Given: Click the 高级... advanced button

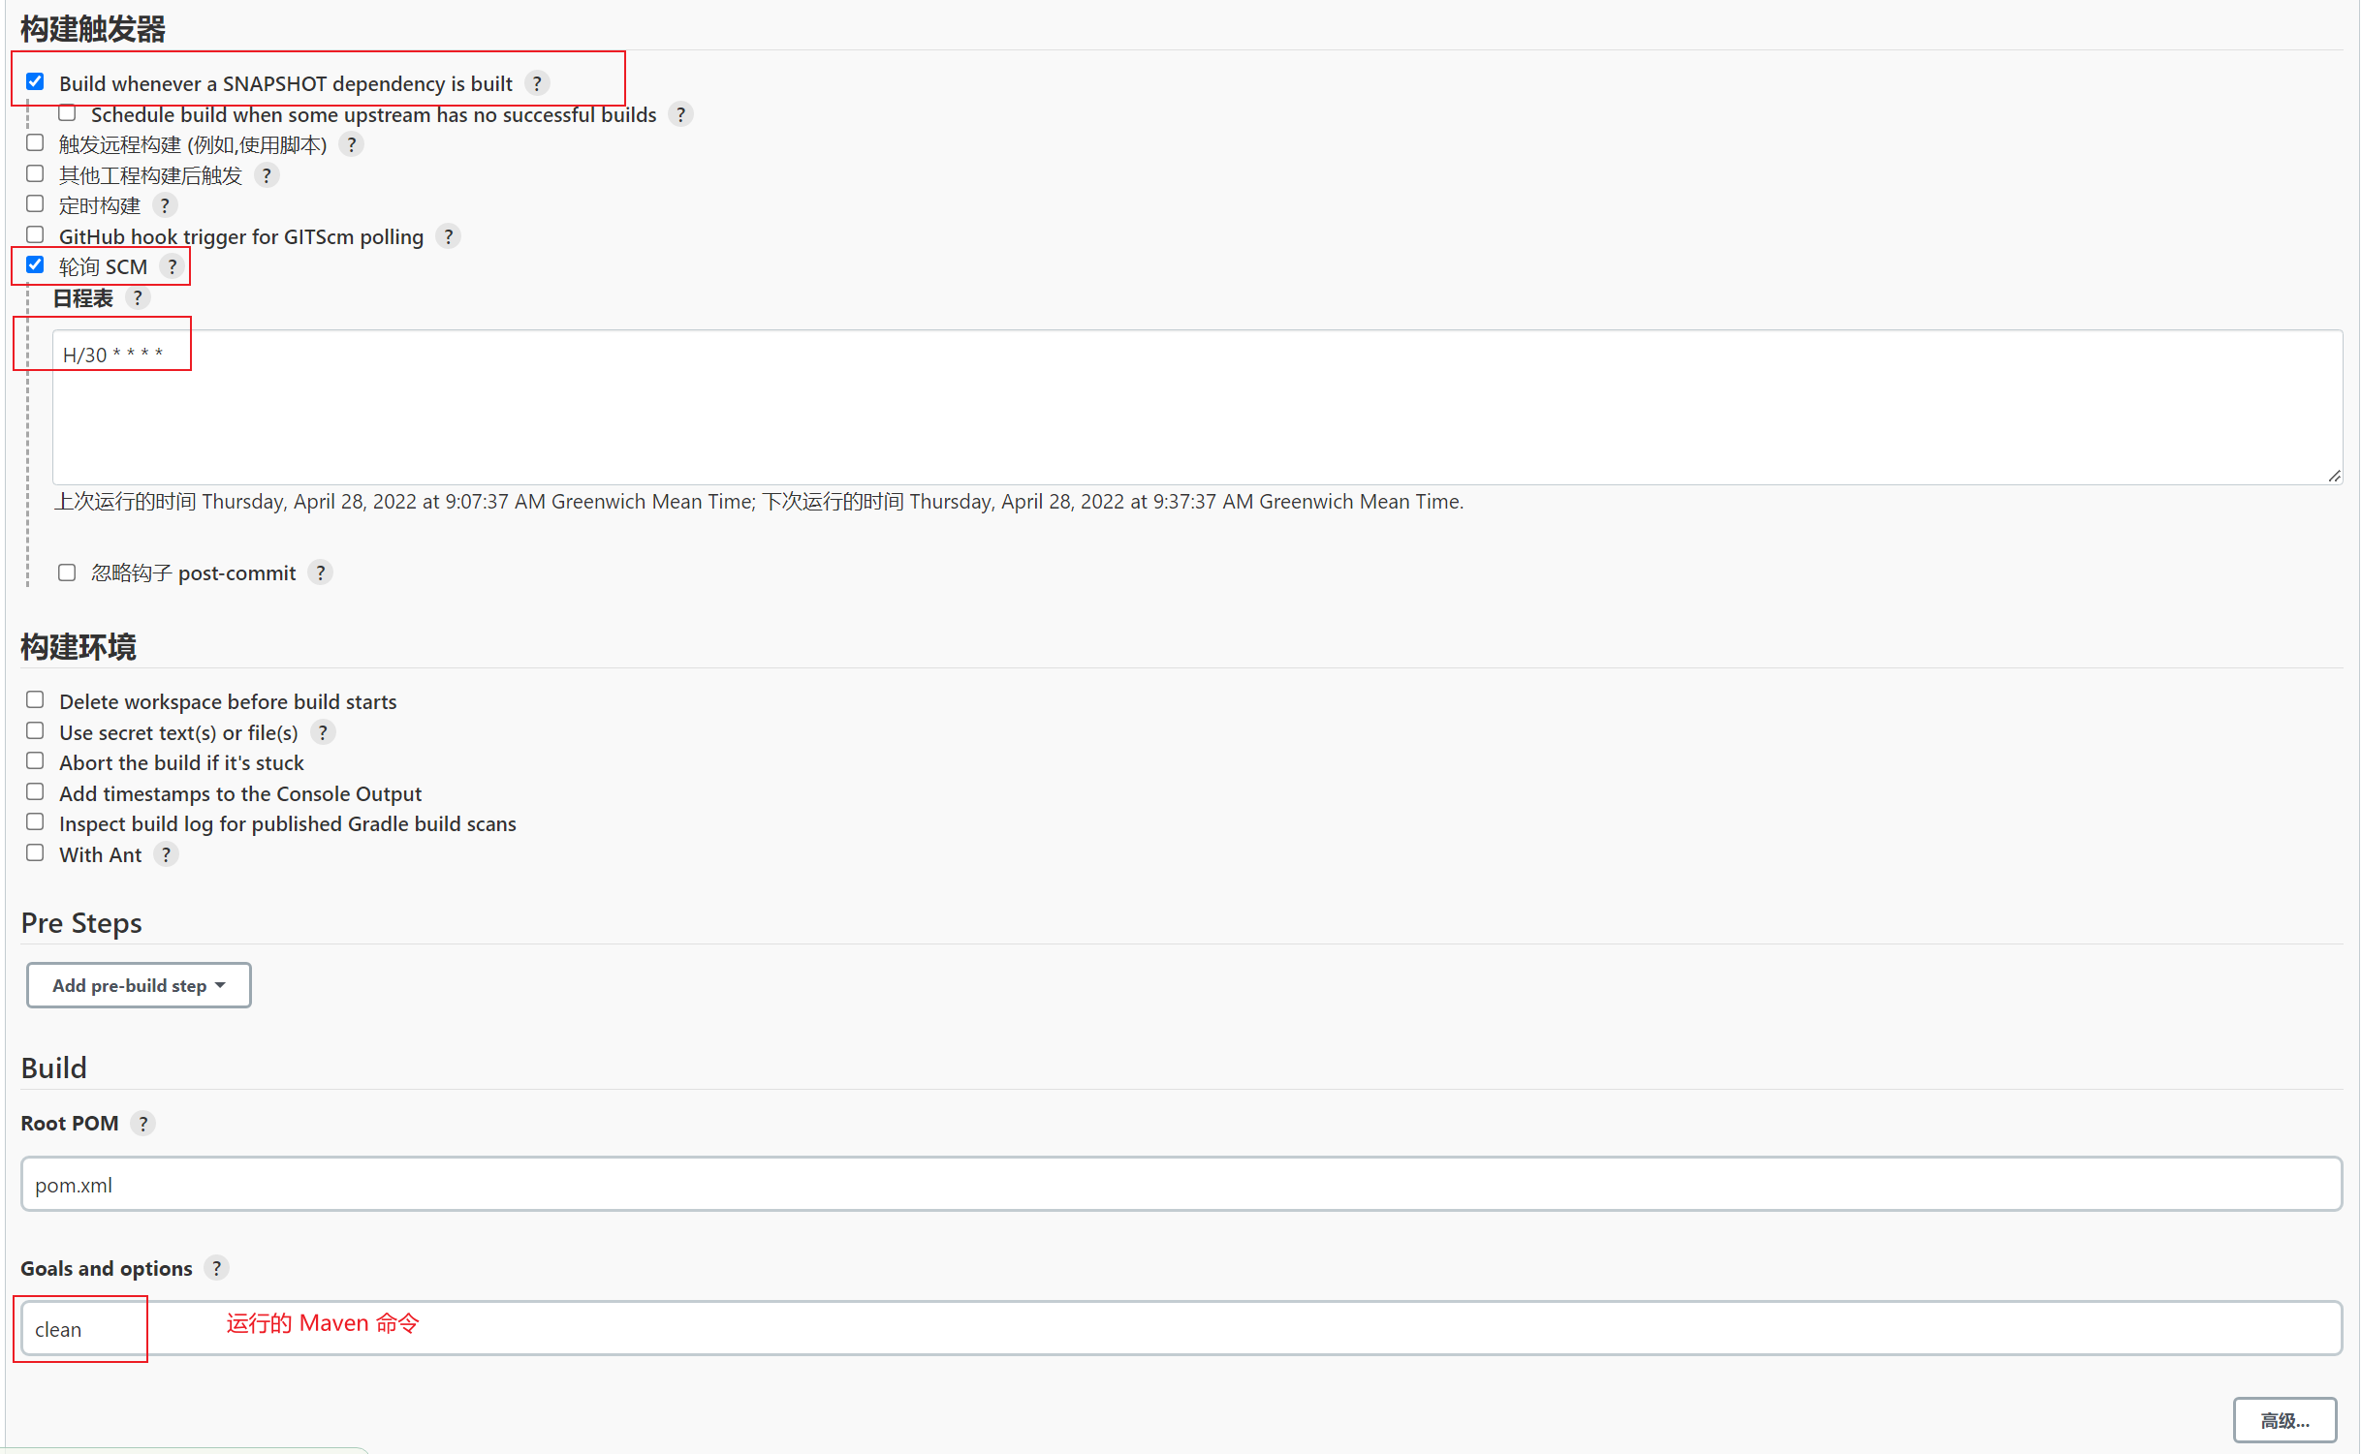Looking at the screenshot, I should pos(2284,1421).
